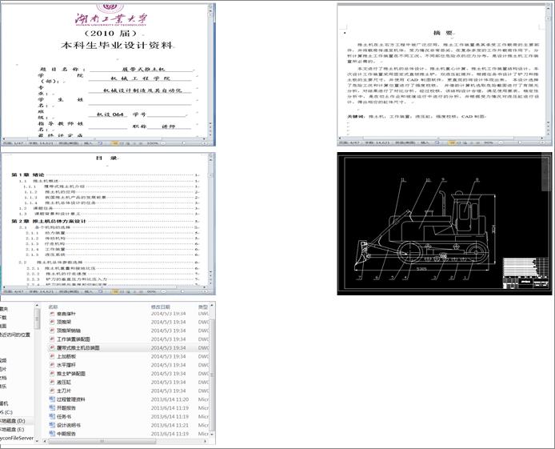Click zoom slider in 目录 window
This screenshot has width=555, height=449.
click(182, 291)
